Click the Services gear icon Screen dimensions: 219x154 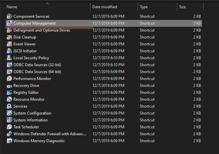(x=9, y=106)
